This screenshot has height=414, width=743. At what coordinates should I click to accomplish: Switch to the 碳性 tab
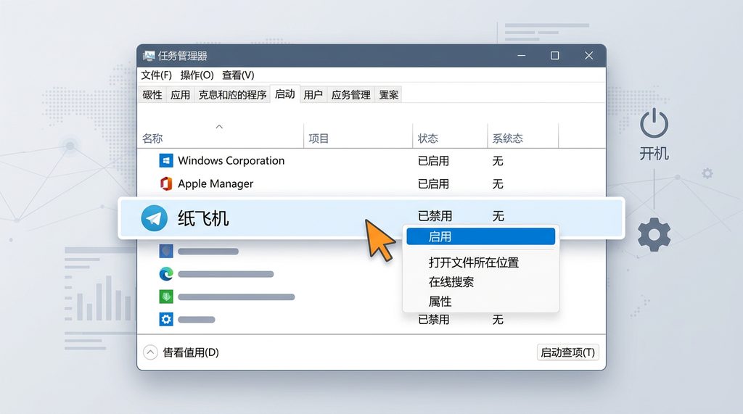click(x=152, y=95)
